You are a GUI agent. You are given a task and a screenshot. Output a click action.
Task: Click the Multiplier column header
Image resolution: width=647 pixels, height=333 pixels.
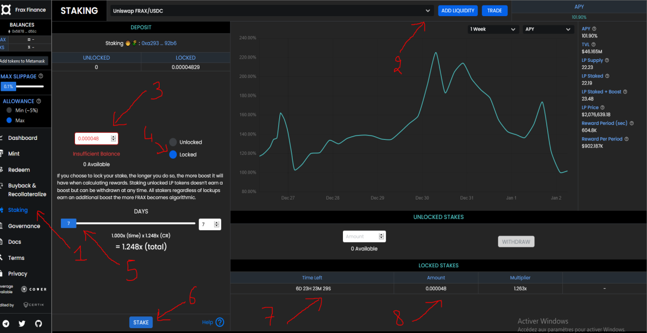(x=520, y=278)
